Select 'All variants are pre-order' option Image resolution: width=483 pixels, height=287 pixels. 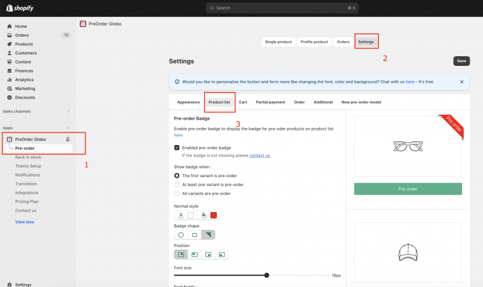[x=177, y=193]
